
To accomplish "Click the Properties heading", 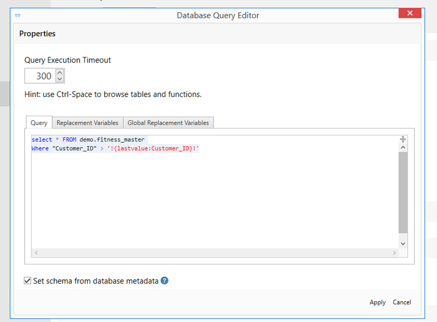I will tap(37, 34).
